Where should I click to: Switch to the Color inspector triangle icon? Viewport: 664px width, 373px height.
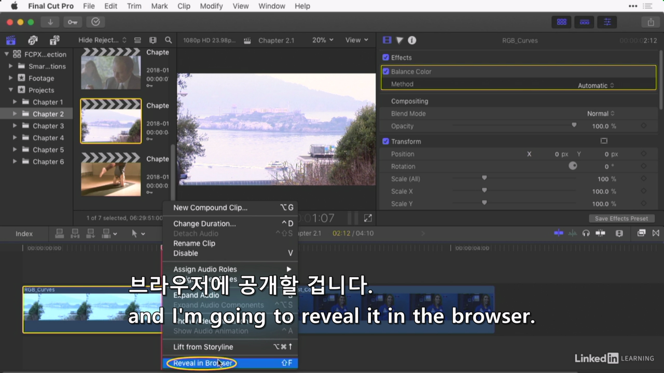click(x=399, y=40)
